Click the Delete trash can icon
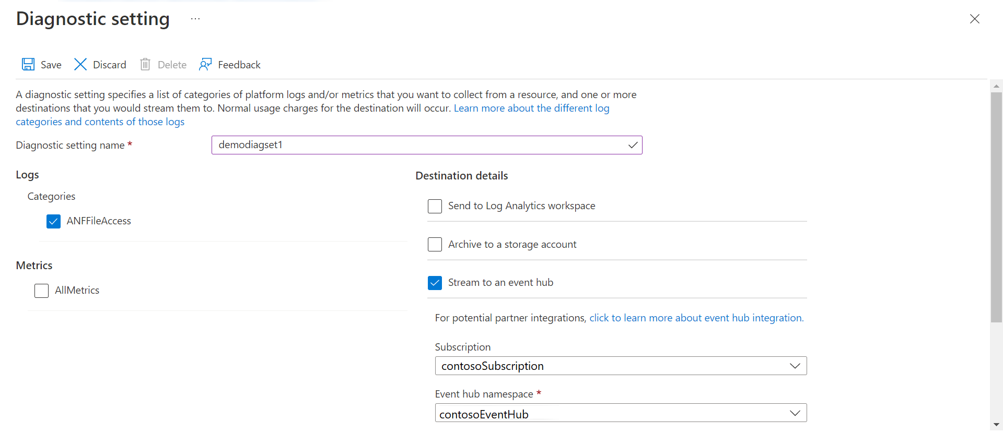The width and height of the screenshot is (1003, 433). coord(145,65)
